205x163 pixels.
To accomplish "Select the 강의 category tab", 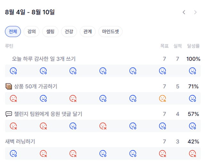I will pos(31,31).
